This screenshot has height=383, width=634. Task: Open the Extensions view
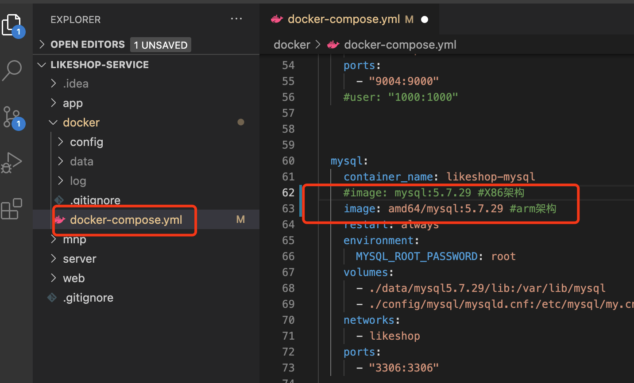[12, 209]
